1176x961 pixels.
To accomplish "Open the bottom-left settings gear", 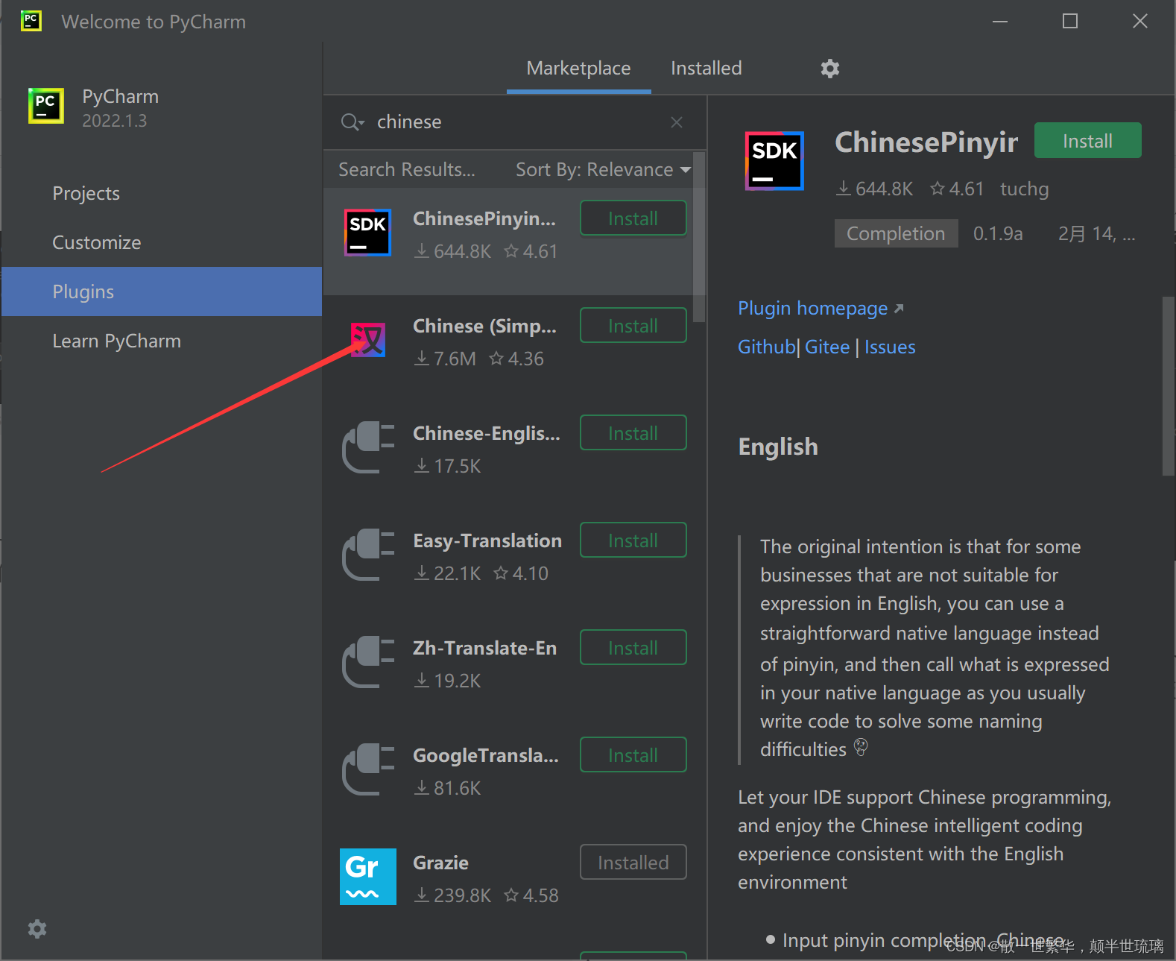I will point(37,929).
